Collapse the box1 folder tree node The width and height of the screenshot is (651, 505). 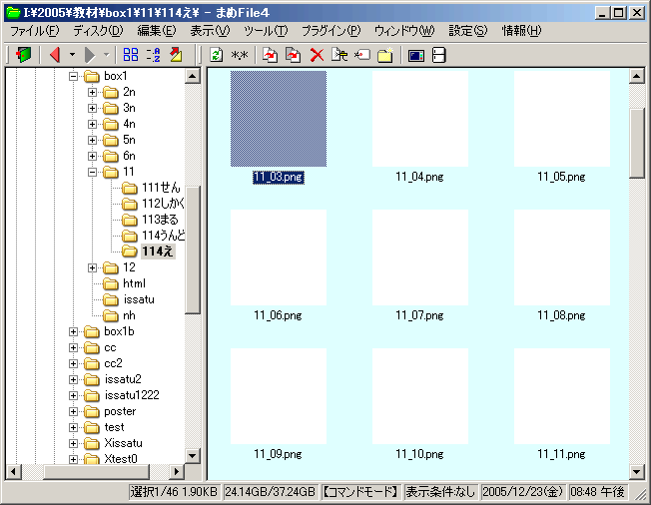73,76
